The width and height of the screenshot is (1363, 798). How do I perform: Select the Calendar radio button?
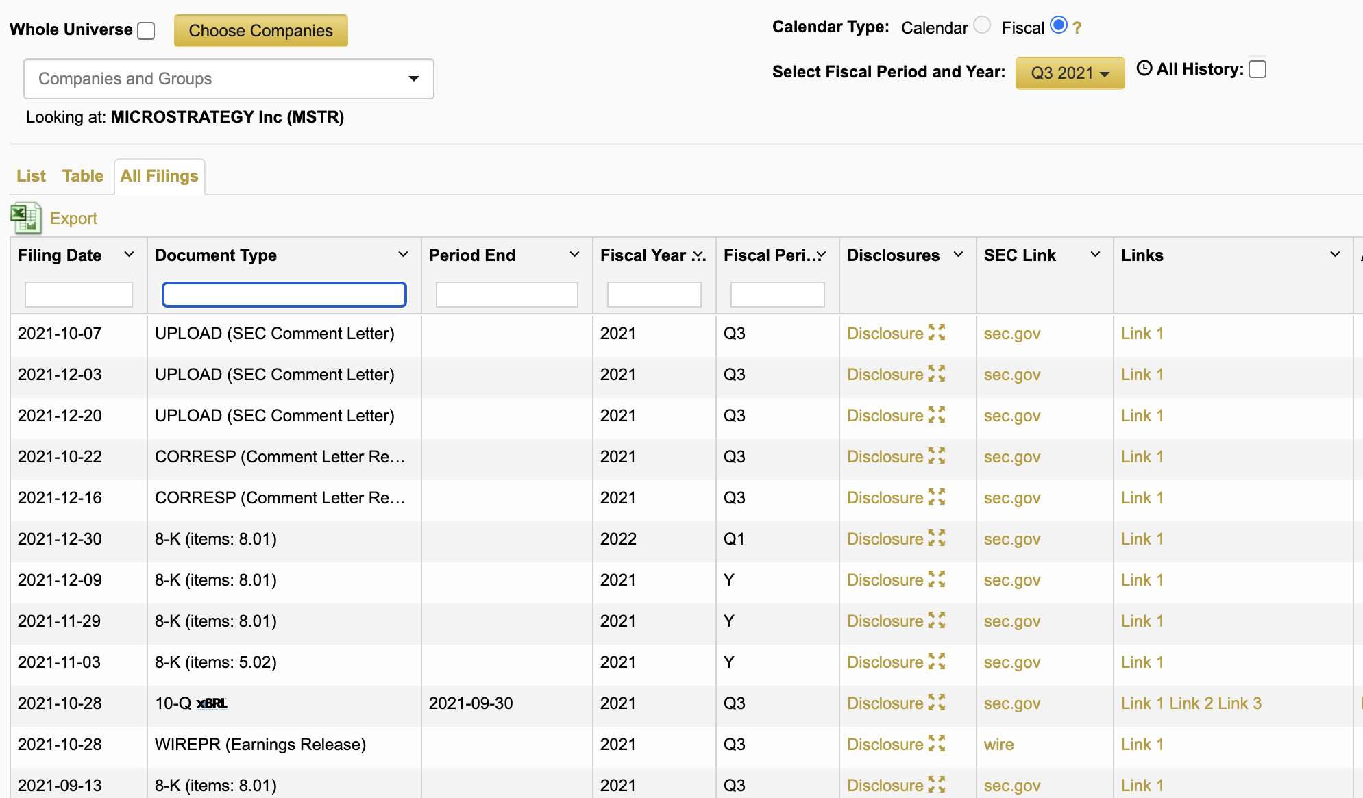[x=982, y=25]
